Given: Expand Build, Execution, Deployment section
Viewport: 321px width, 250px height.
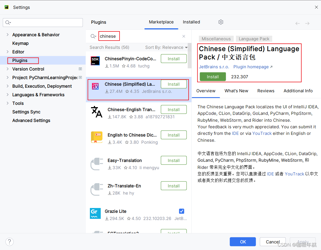Looking at the screenshot, I should [8, 86].
